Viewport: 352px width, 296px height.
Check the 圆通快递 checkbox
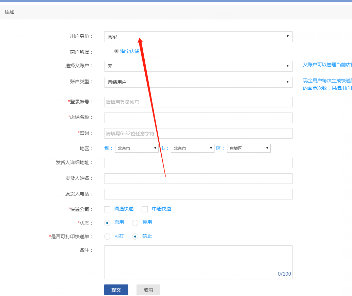point(107,209)
